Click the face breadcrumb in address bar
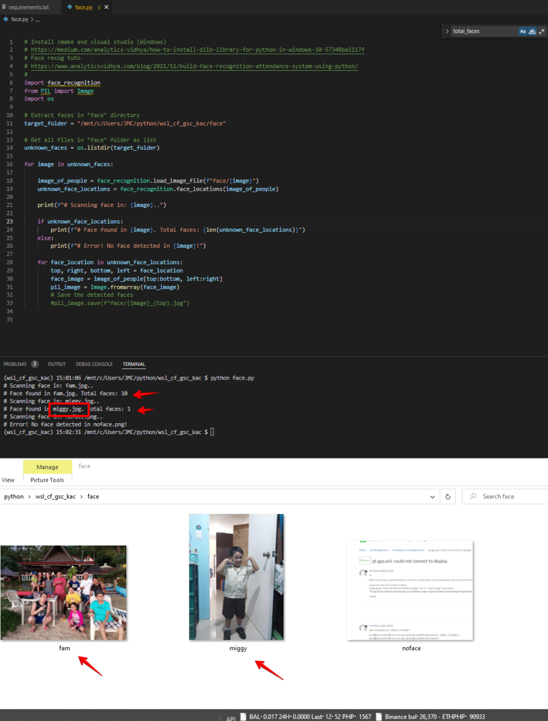Screen dimensions: 548x721 [x=93, y=497]
